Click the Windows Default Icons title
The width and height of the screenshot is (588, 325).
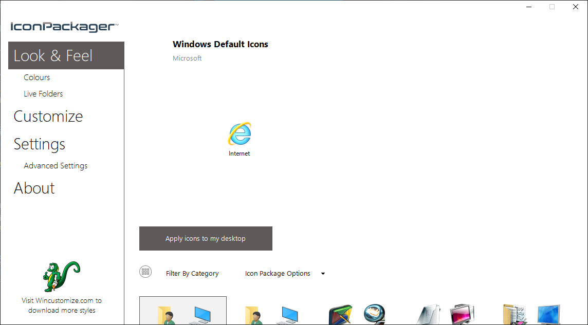click(x=220, y=44)
